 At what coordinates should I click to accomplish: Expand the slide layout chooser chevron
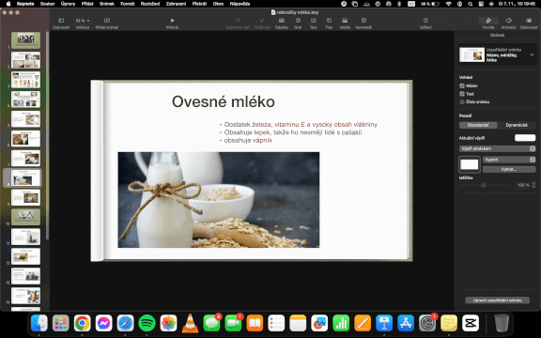(x=532, y=54)
